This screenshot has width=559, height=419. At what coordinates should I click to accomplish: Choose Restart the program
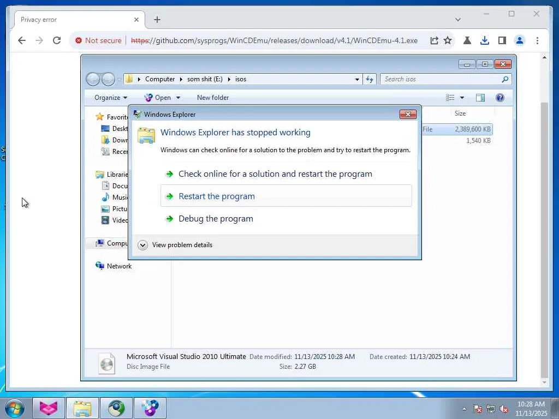click(x=286, y=196)
